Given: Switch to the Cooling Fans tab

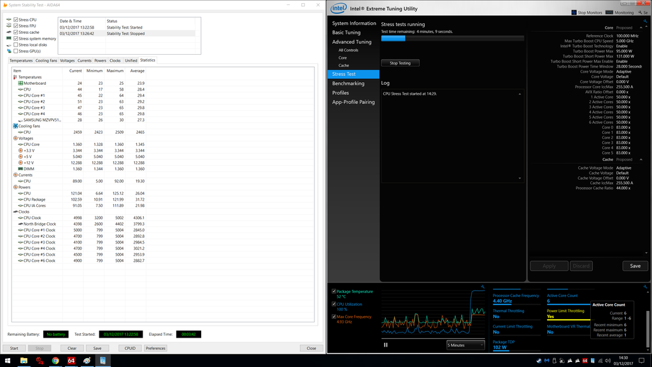Looking at the screenshot, I should pyautogui.click(x=46, y=61).
